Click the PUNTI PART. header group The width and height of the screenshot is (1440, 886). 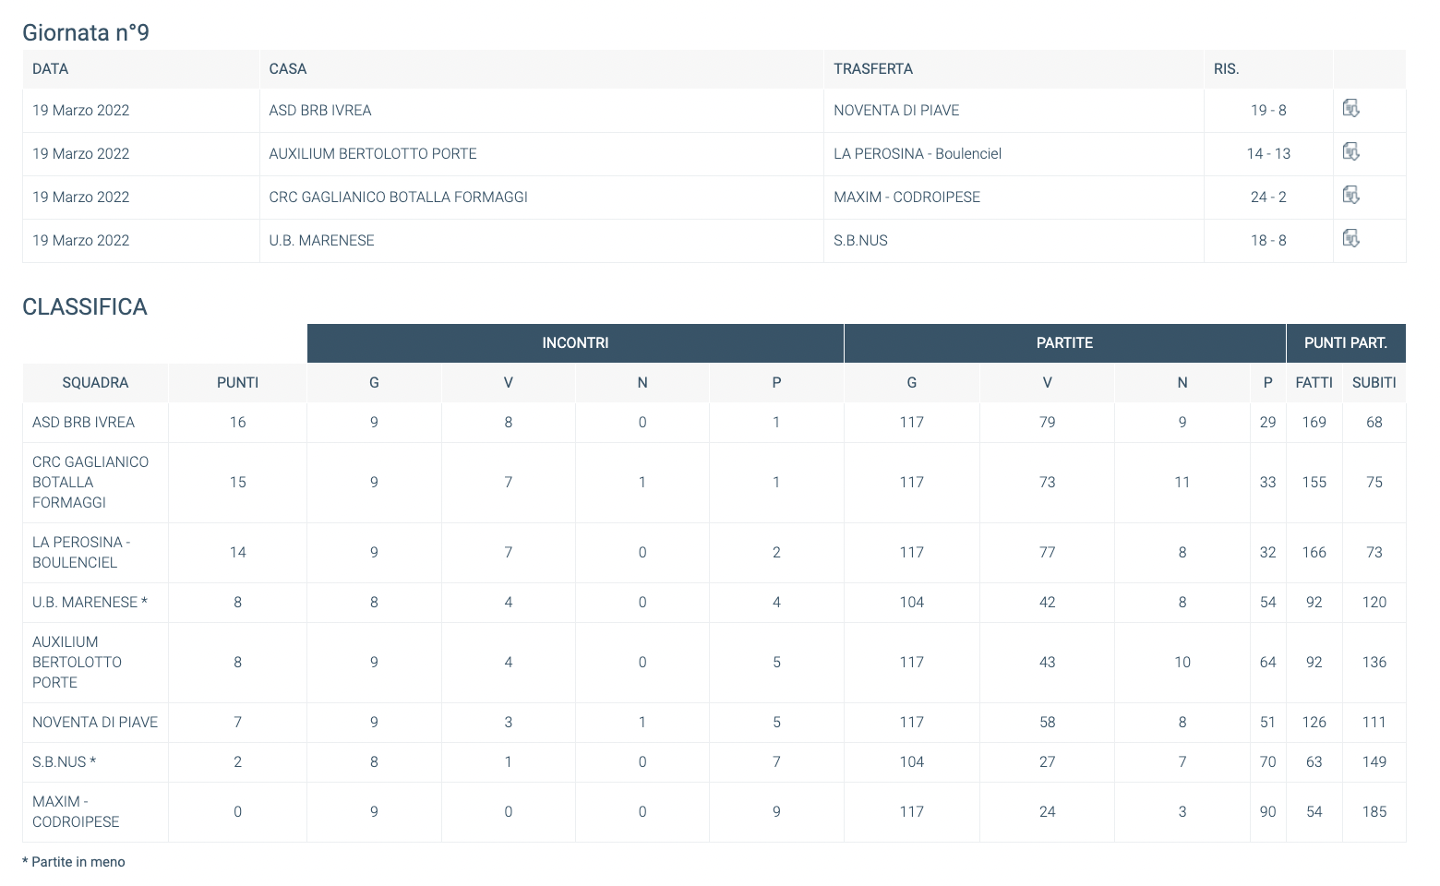point(1346,343)
